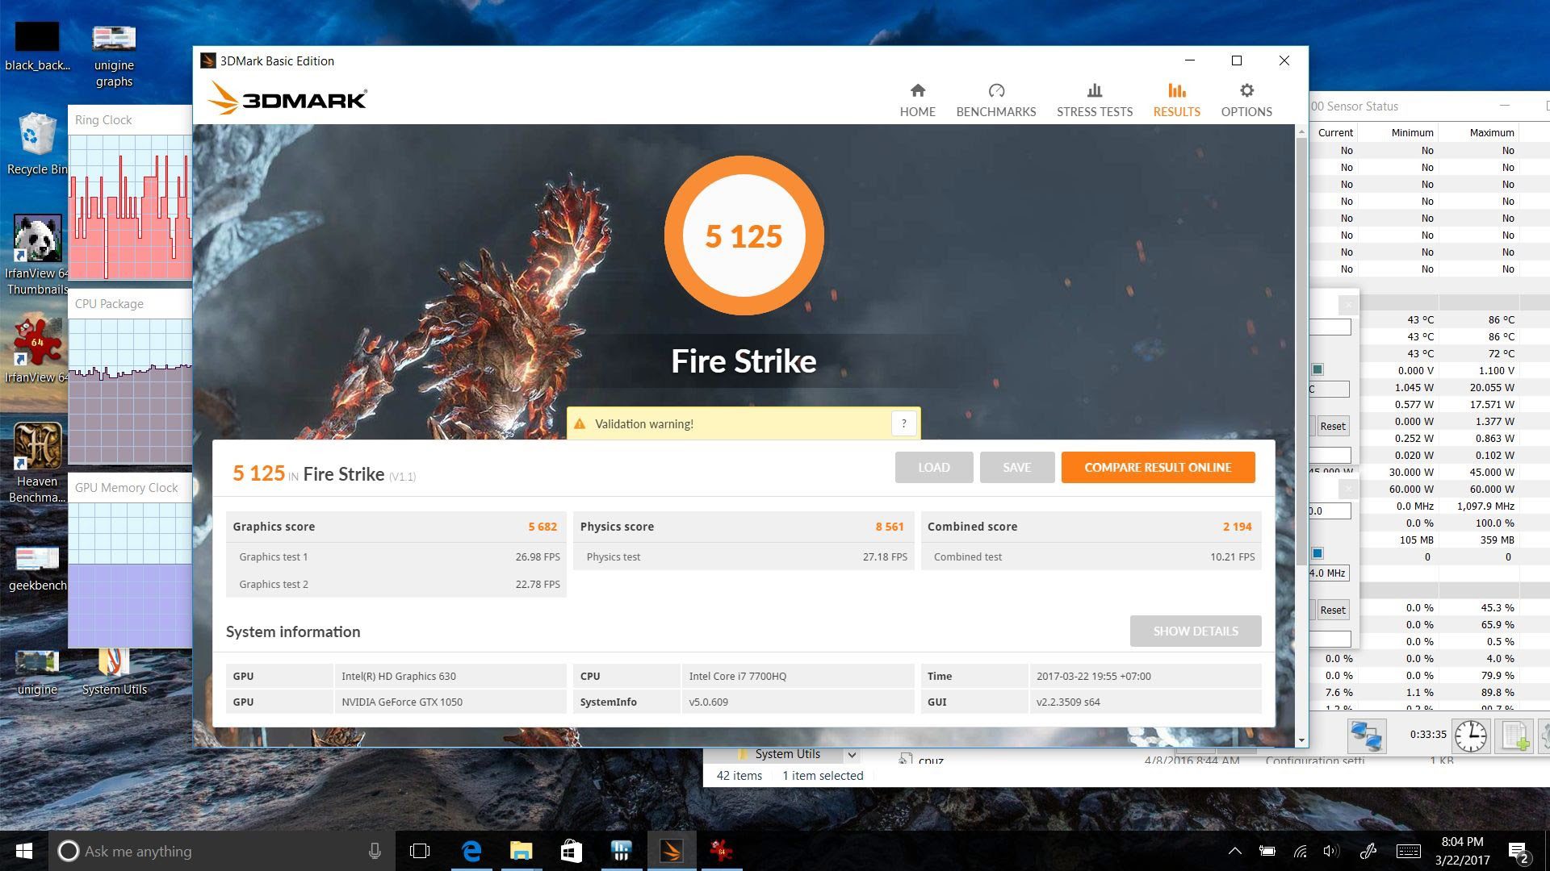The image size is (1550, 871).
Task: Click the 3DMark window scroll down arrow
Action: 1301,740
